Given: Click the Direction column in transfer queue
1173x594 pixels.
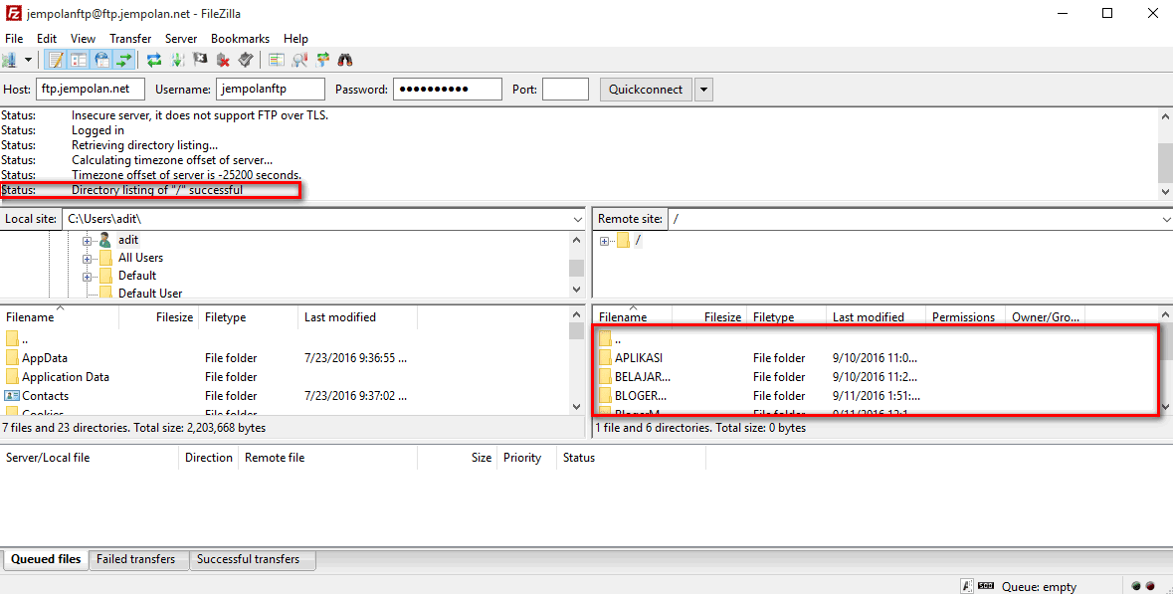Looking at the screenshot, I should click(208, 458).
